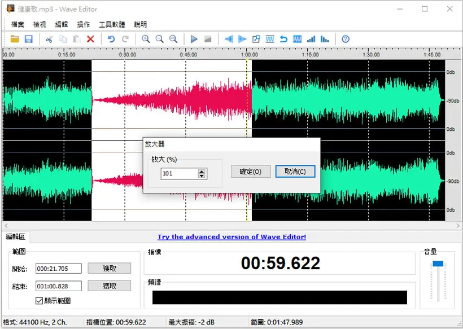Open the 檔案 menu
This screenshot has height=329, width=463.
[18, 24]
